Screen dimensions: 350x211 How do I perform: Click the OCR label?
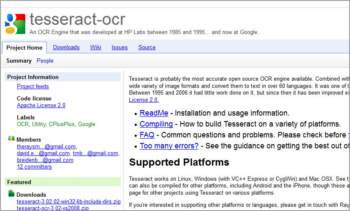pos(23,124)
